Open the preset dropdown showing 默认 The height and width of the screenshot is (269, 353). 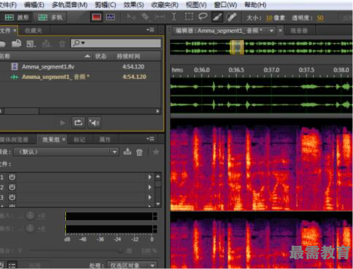point(66,152)
